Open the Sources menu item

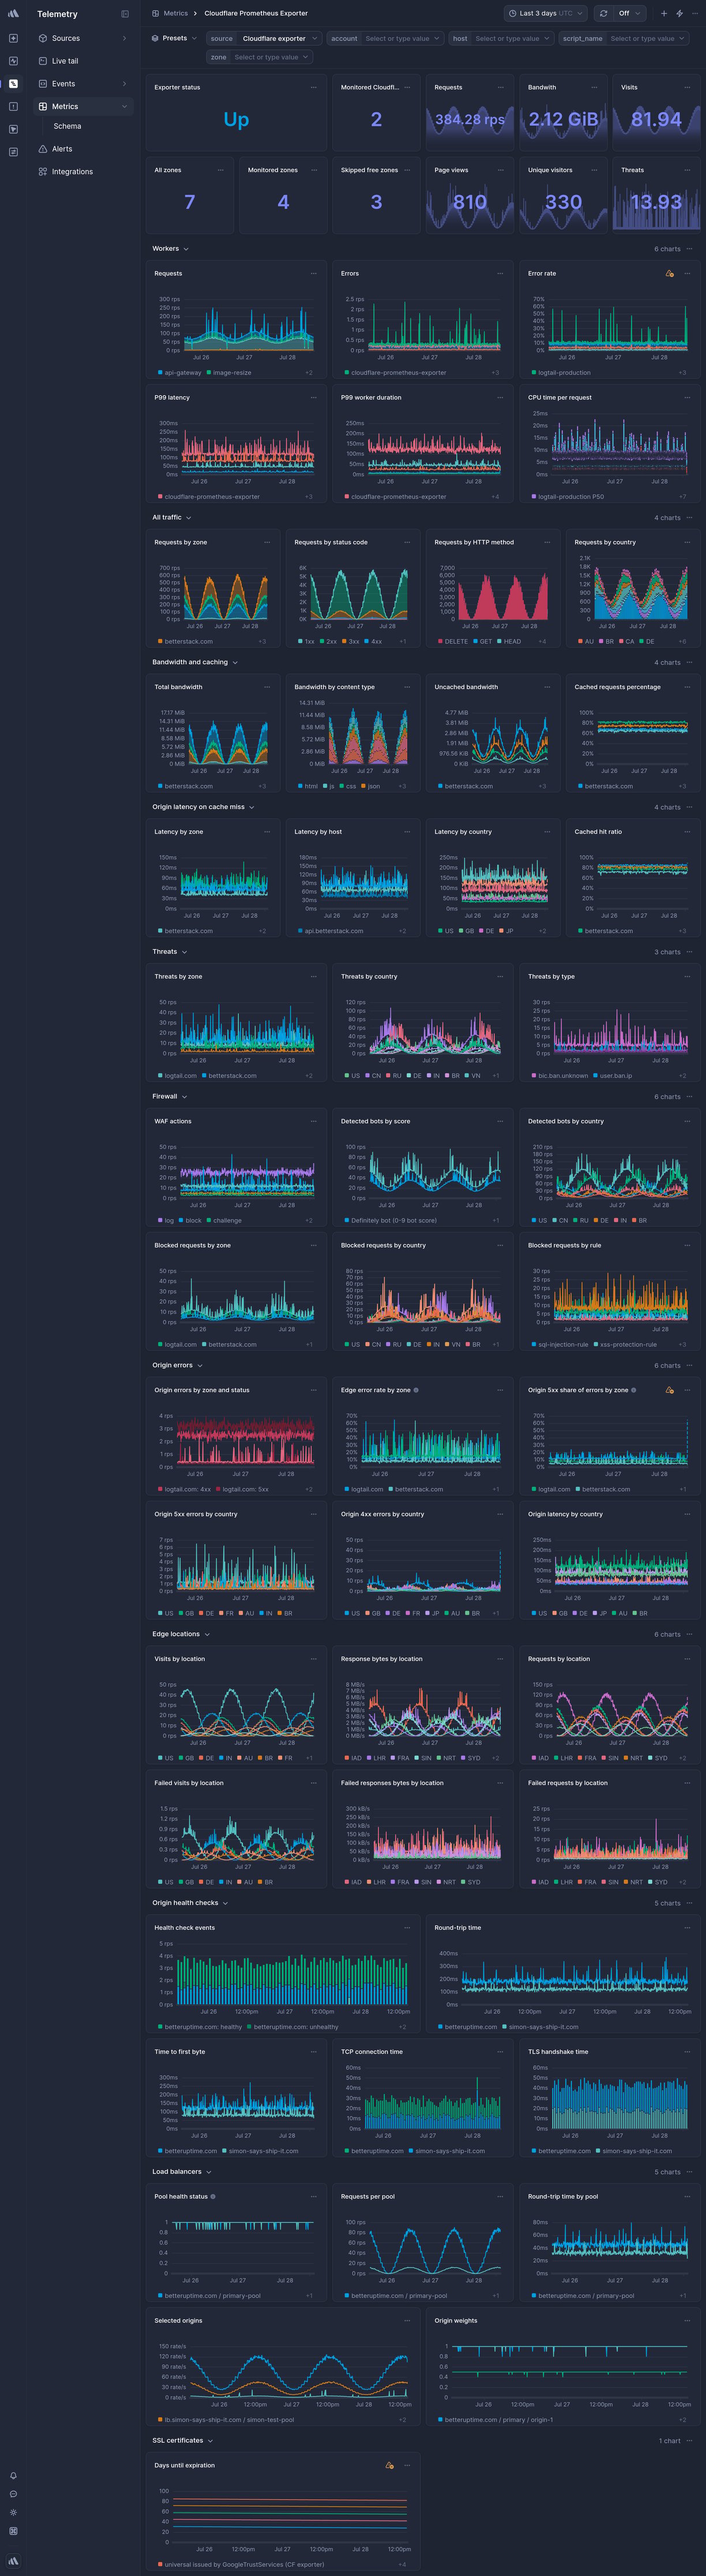[x=83, y=38]
